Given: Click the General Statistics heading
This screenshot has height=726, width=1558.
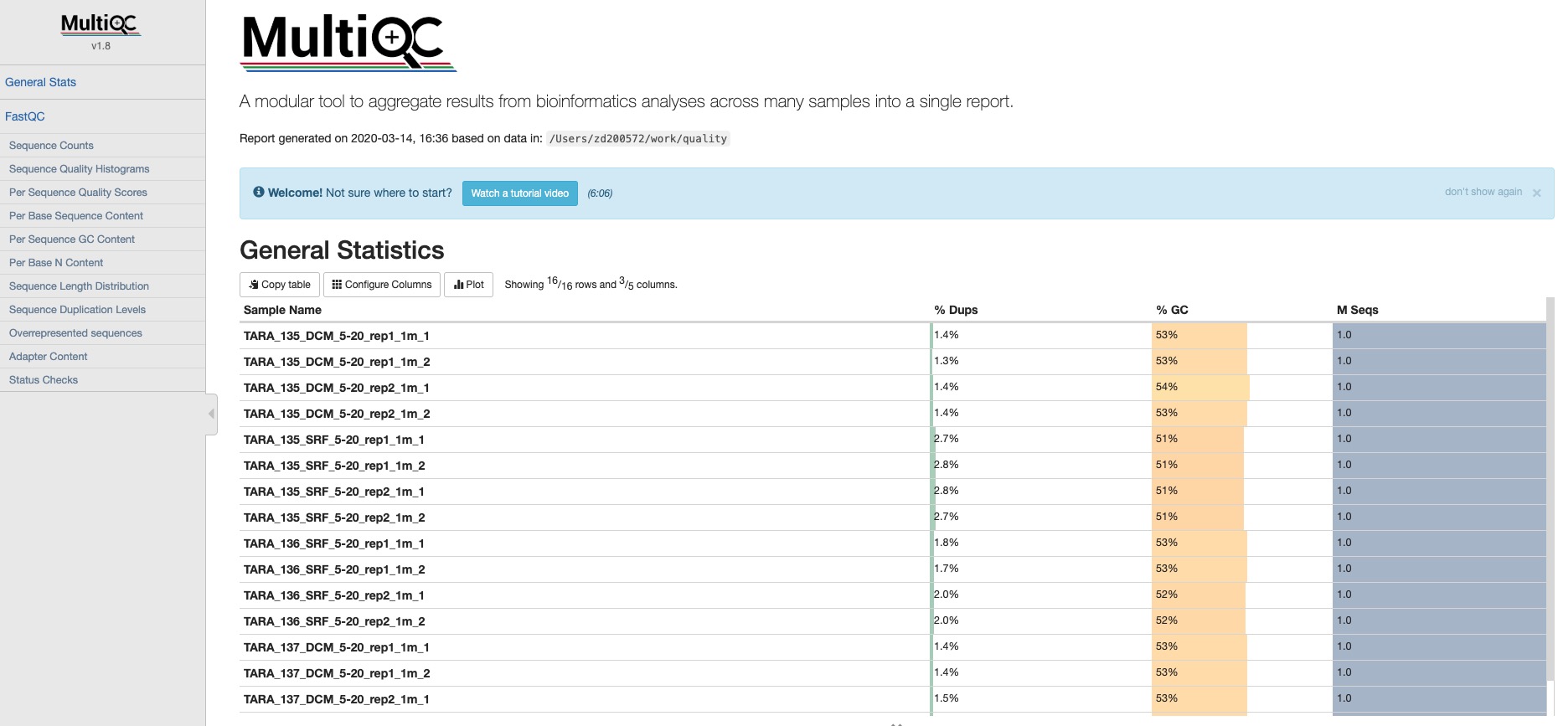Looking at the screenshot, I should (342, 250).
